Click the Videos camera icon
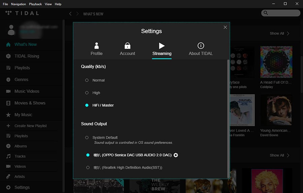 [8, 166]
